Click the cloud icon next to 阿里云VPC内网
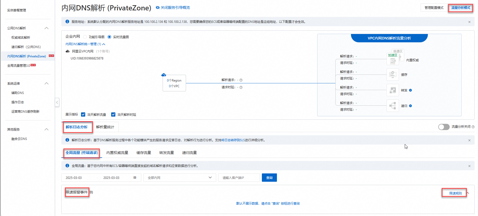 point(68,51)
